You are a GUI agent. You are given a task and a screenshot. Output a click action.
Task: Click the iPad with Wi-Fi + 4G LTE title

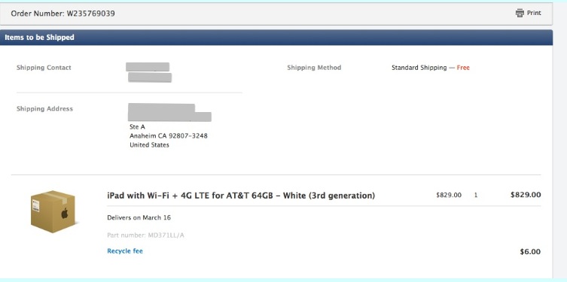(x=241, y=196)
